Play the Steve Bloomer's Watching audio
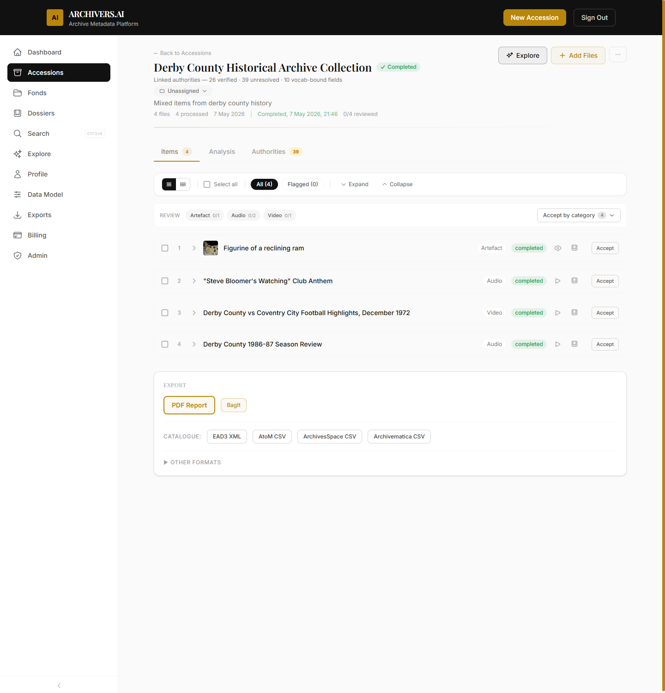Viewport: 665px width, 693px height. [x=558, y=281]
